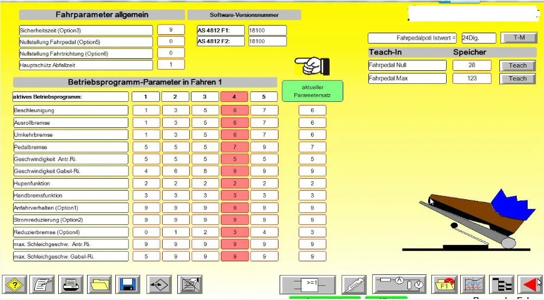The image size is (544, 300).
Task: Click the Beschleunigung parameter label
Action: pos(71,111)
